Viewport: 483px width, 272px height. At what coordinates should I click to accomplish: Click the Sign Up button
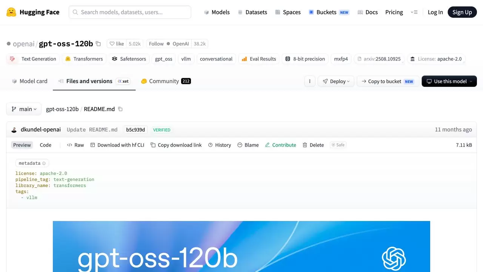click(x=462, y=12)
